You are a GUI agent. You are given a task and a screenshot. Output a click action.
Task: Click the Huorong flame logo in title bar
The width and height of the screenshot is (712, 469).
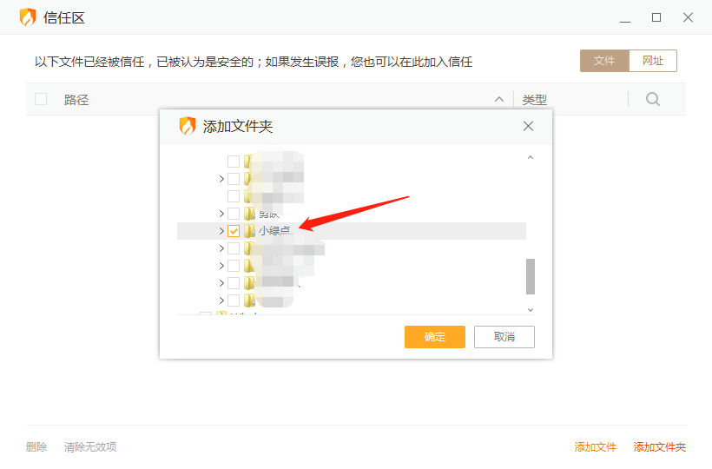click(28, 17)
